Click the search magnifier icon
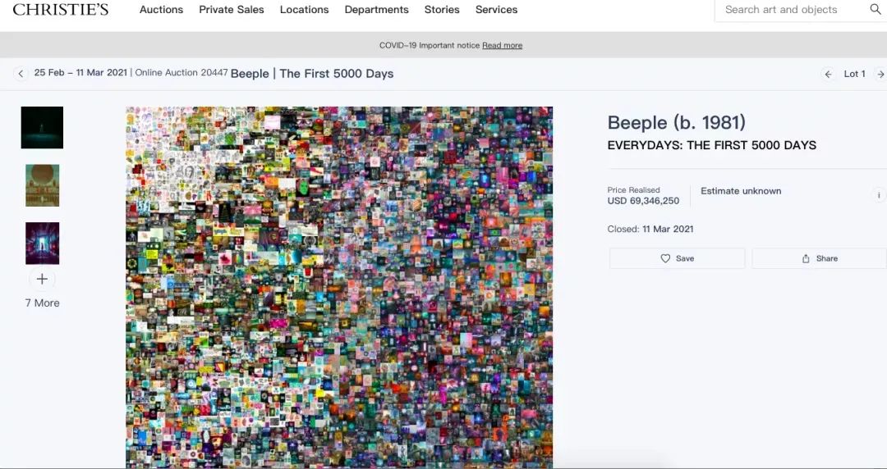 875,10
